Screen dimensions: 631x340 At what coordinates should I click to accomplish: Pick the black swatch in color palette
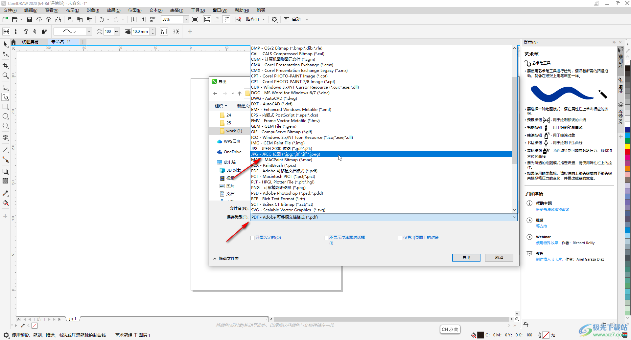[x=627, y=68]
